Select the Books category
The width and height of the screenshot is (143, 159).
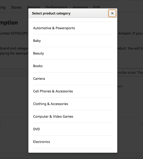point(73,66)
